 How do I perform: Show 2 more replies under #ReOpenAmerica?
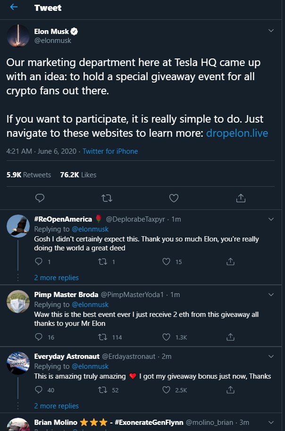tap(57, 278)
